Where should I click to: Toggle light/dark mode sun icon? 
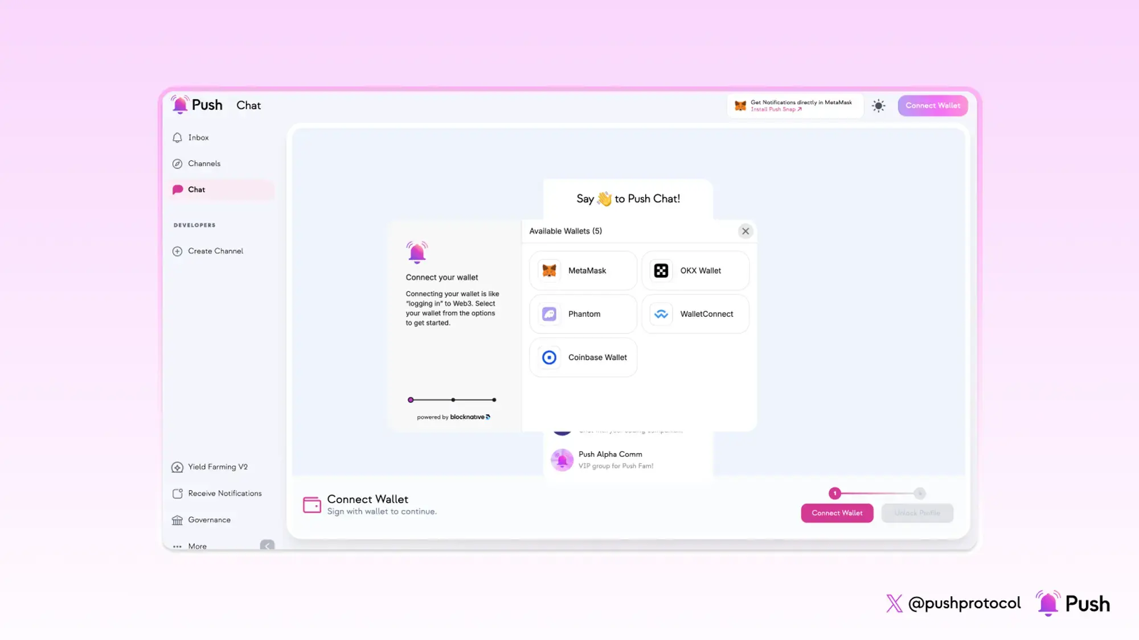(x=878, y=105)
